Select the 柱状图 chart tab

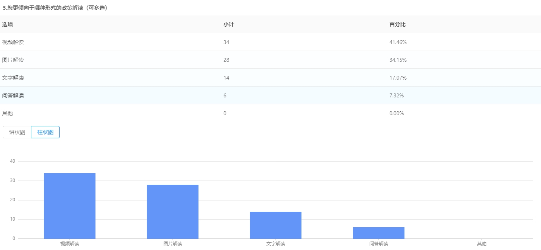(45, 132)
